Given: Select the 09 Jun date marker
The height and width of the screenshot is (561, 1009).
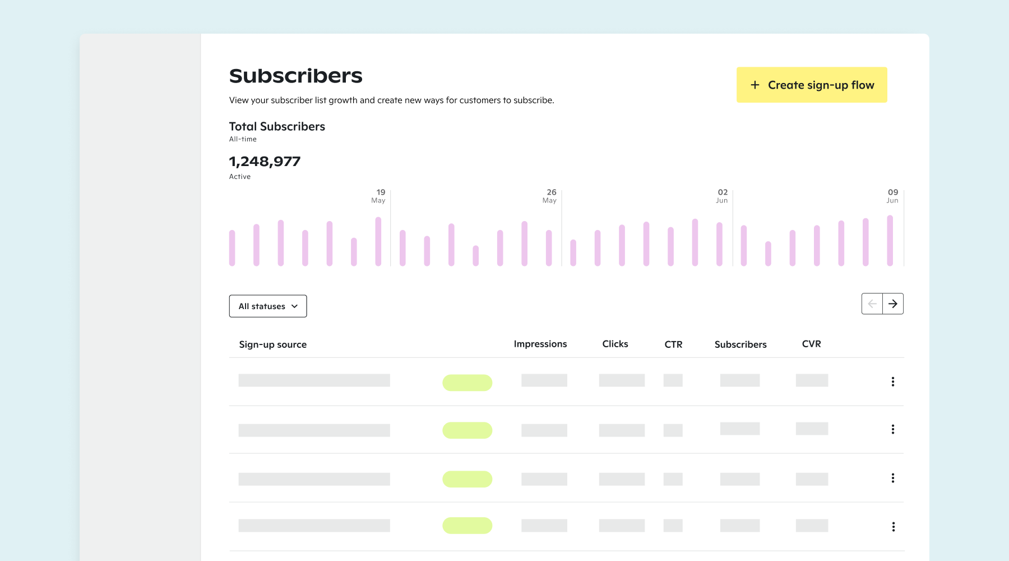Looking at the screenshot, I should pos(892,196).
